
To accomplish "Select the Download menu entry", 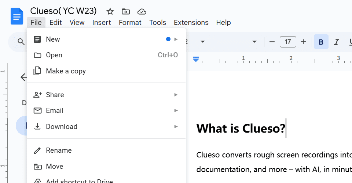I will (x=106, y=127).
